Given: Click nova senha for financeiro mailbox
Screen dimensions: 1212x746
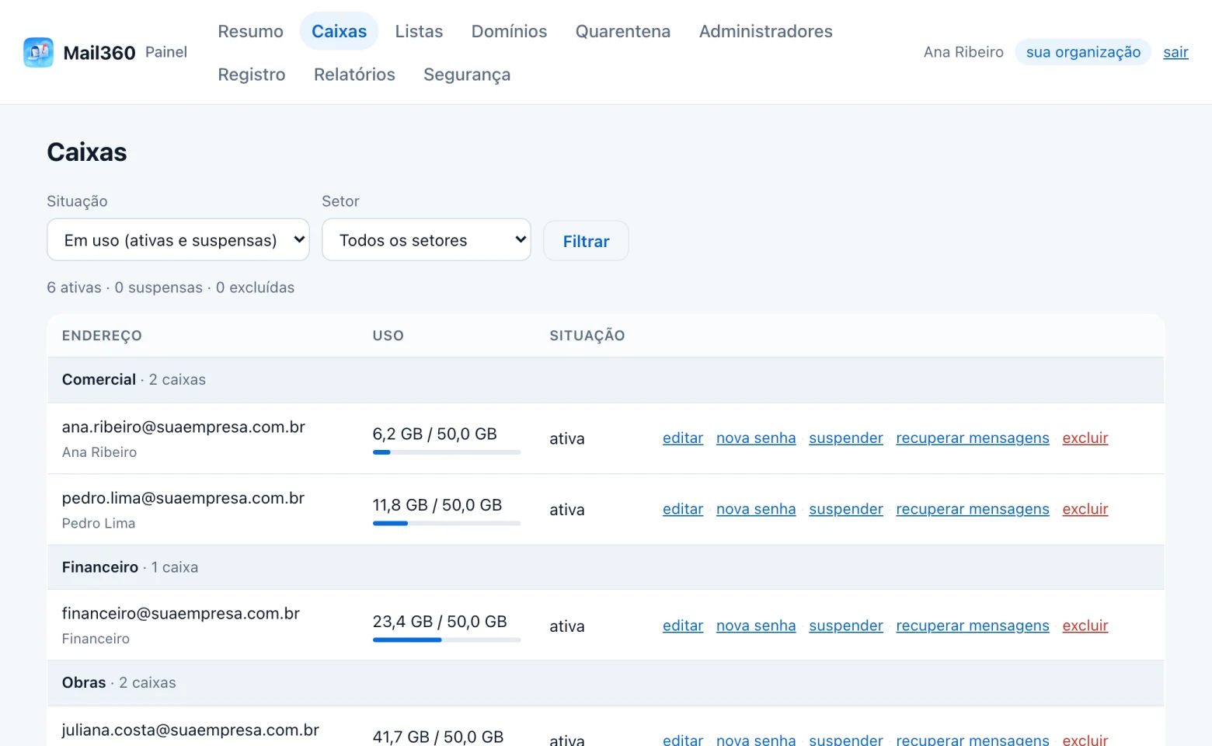Looking at the screenshot, I should coord(756,626).
